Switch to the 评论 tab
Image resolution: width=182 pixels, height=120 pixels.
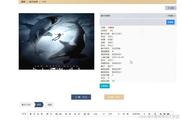pos(39,105)
